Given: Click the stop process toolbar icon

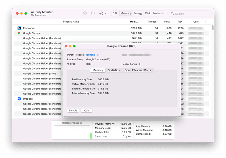Looking at the screenshot, I should tap(85, 14).
